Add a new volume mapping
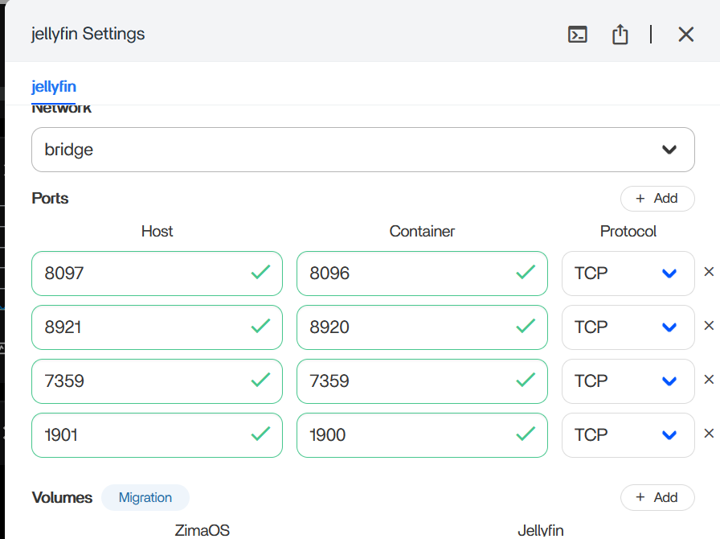 pos(657,497)
